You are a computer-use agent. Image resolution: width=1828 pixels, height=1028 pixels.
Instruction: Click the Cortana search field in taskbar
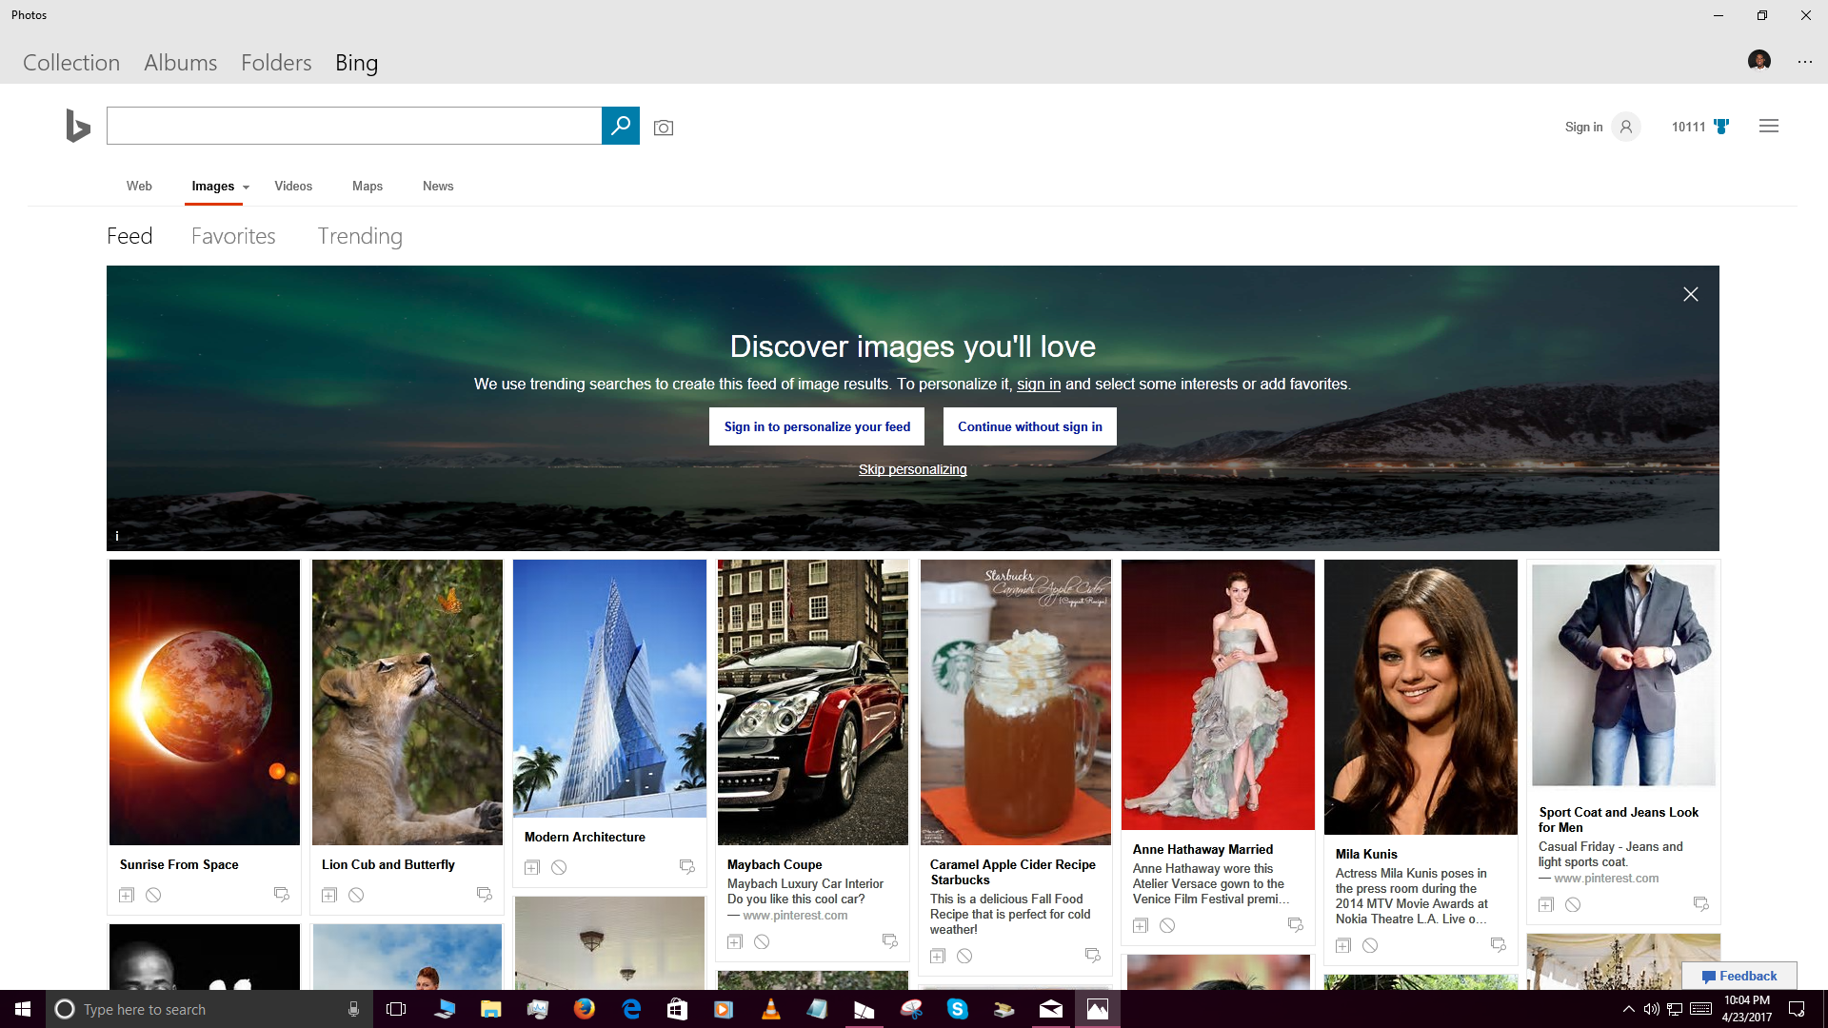pyautogui.click(x=209, y=1009)
